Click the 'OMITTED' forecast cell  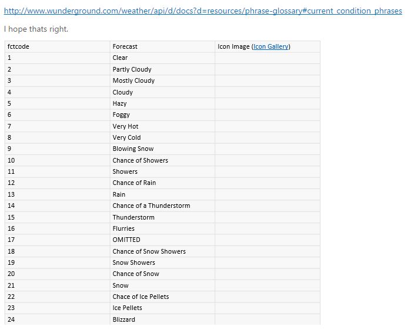click(126, 240)
